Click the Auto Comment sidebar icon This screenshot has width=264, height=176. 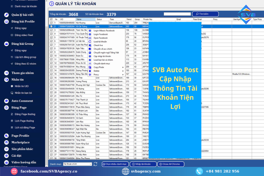click(6, 101)
